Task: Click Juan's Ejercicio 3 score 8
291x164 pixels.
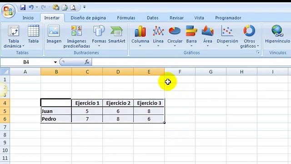Action: tap(149, 111)
